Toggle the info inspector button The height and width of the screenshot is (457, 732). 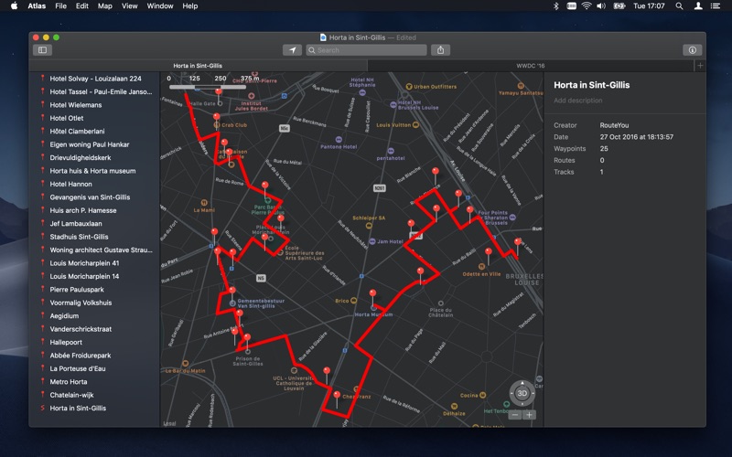click(x=693, y=50)
